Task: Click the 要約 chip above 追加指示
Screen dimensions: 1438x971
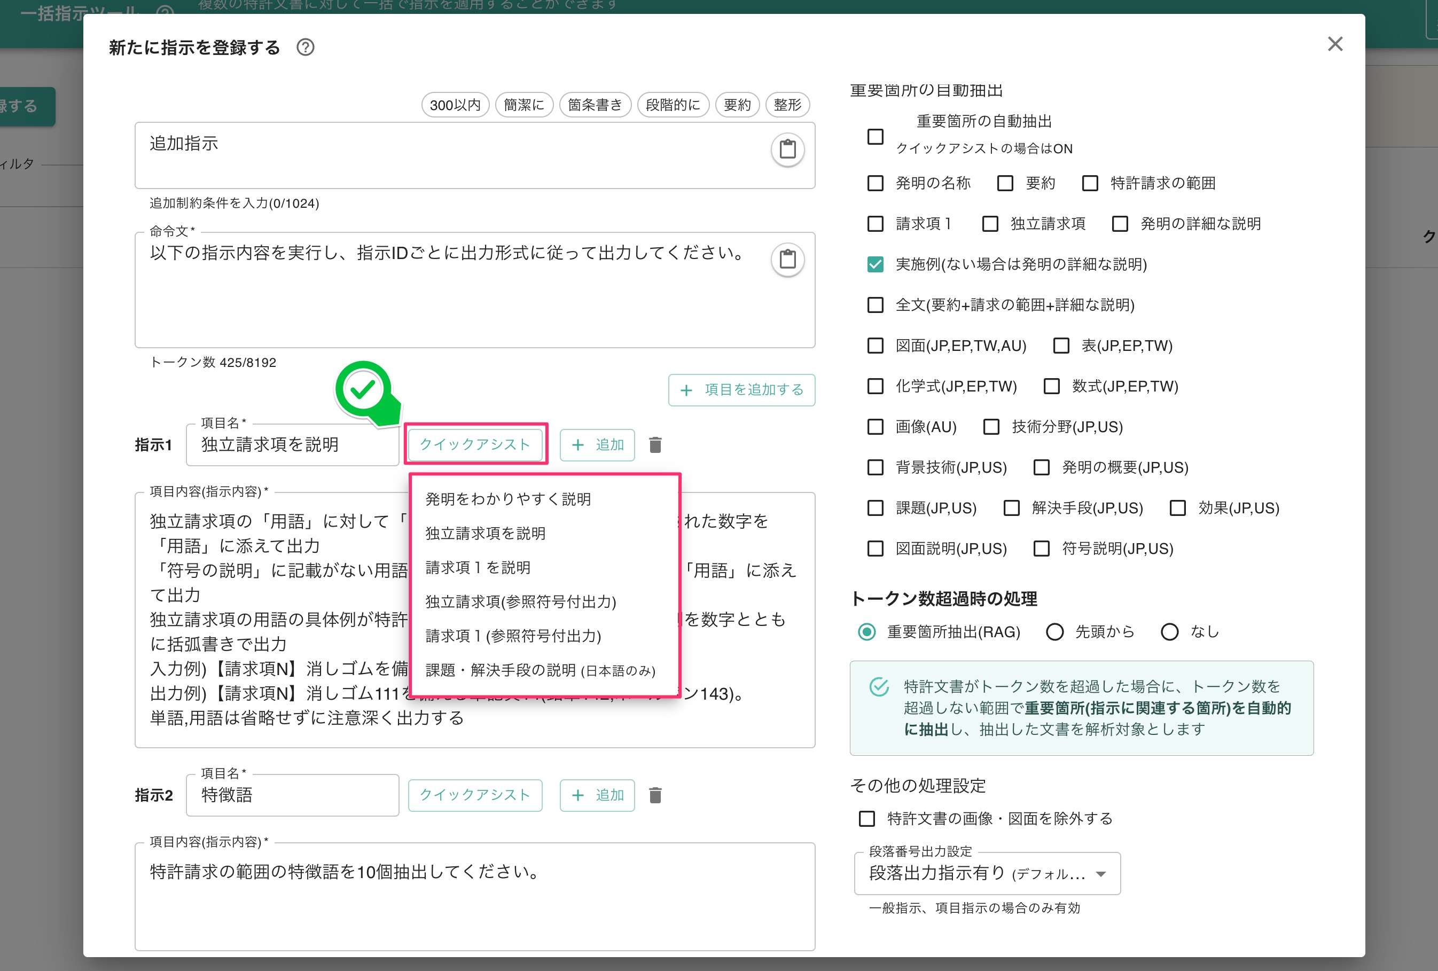Action: coord(737,105)
